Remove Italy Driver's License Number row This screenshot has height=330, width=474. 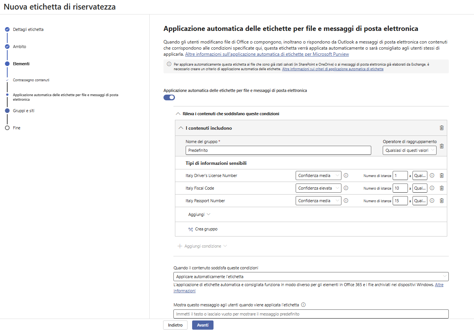click(x=442, y=175)
